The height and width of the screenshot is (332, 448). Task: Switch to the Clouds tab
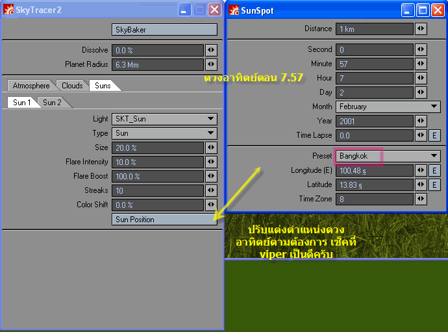point(72,86)
